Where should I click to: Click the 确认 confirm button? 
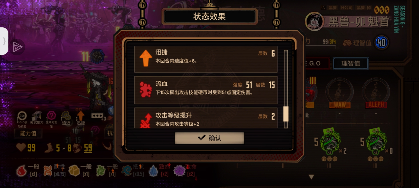[x=209, y=138]
